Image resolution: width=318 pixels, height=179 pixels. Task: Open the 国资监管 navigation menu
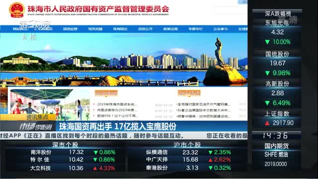70,29
